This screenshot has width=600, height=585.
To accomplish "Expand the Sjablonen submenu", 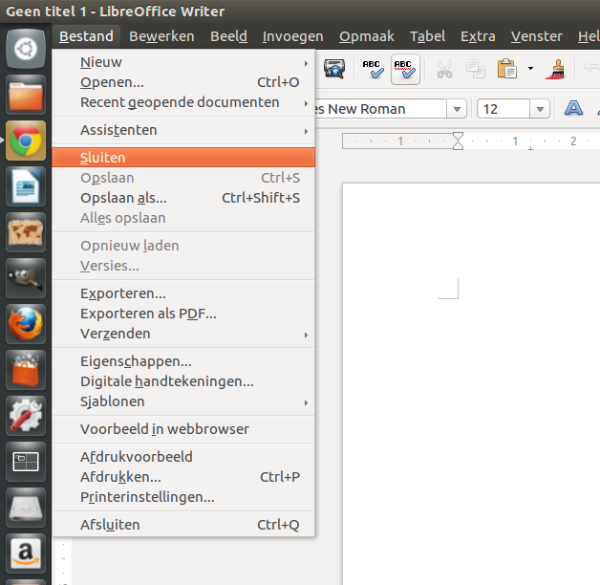I will (183, 401).
